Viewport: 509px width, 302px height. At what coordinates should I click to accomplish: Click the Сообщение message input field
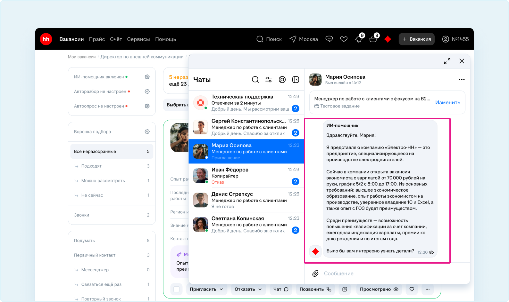coord(385,273)
